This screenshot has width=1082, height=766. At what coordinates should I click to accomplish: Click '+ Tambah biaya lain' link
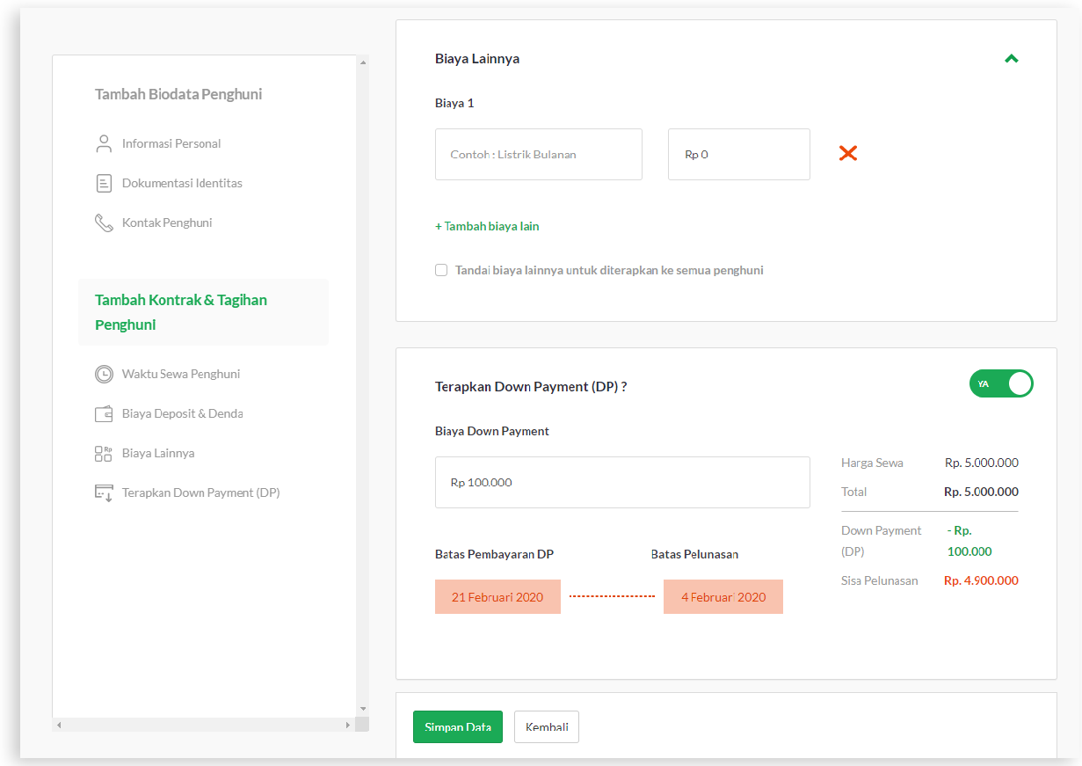(487, 226)
